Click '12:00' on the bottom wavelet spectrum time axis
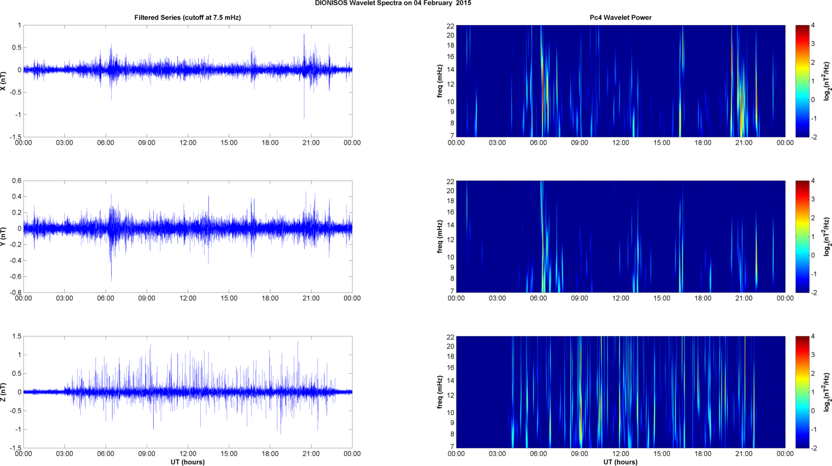This screenshot has width=832, height=466. [x=620, y=454]
